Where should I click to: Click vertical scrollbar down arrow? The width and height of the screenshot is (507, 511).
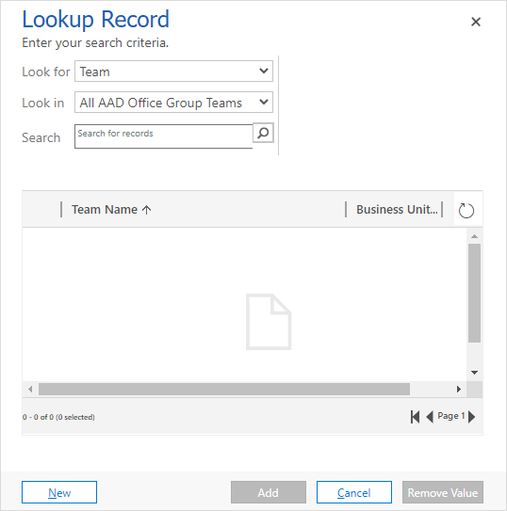click(x=474, y=372)
